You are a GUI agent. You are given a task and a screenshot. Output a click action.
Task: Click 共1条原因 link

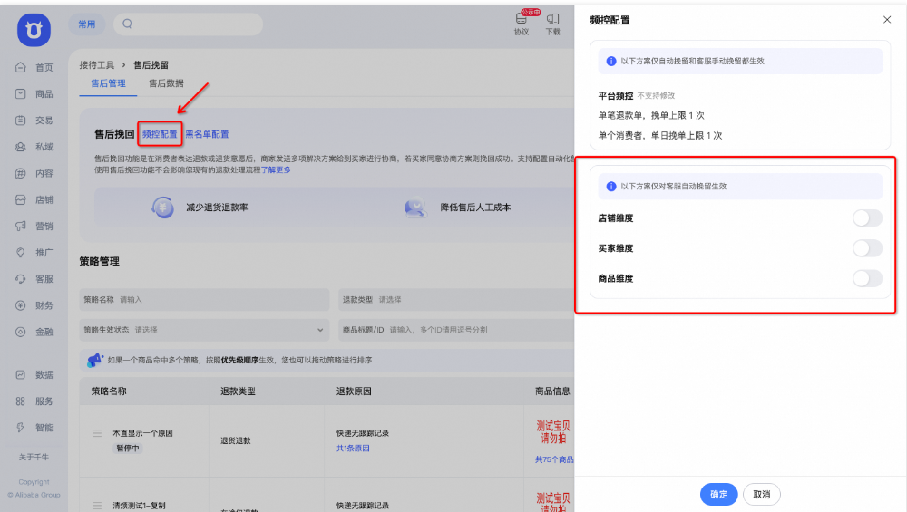pos(353,448)
